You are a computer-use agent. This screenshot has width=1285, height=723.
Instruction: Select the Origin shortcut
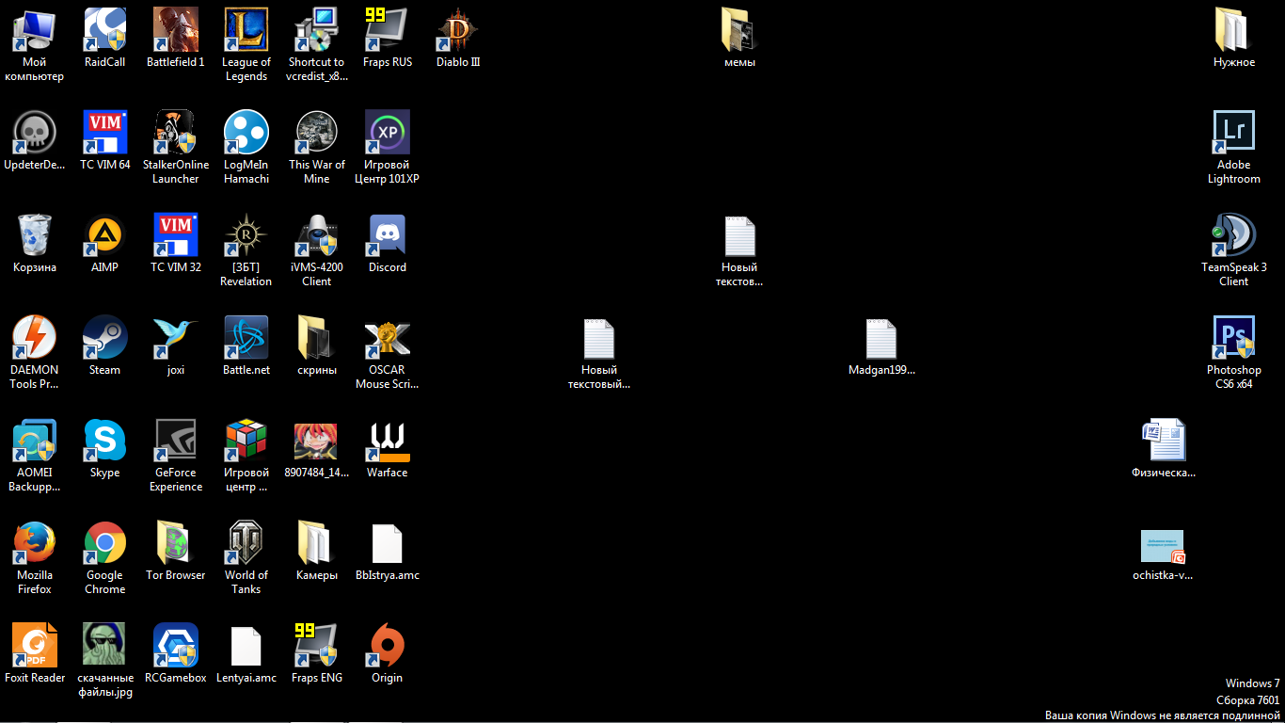(x=388, y=646)
